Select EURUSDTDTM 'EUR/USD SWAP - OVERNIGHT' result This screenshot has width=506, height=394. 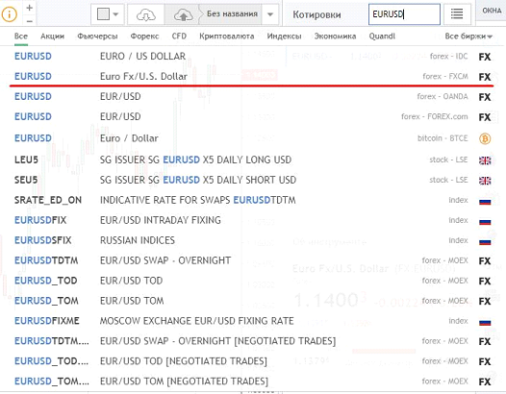252,260
